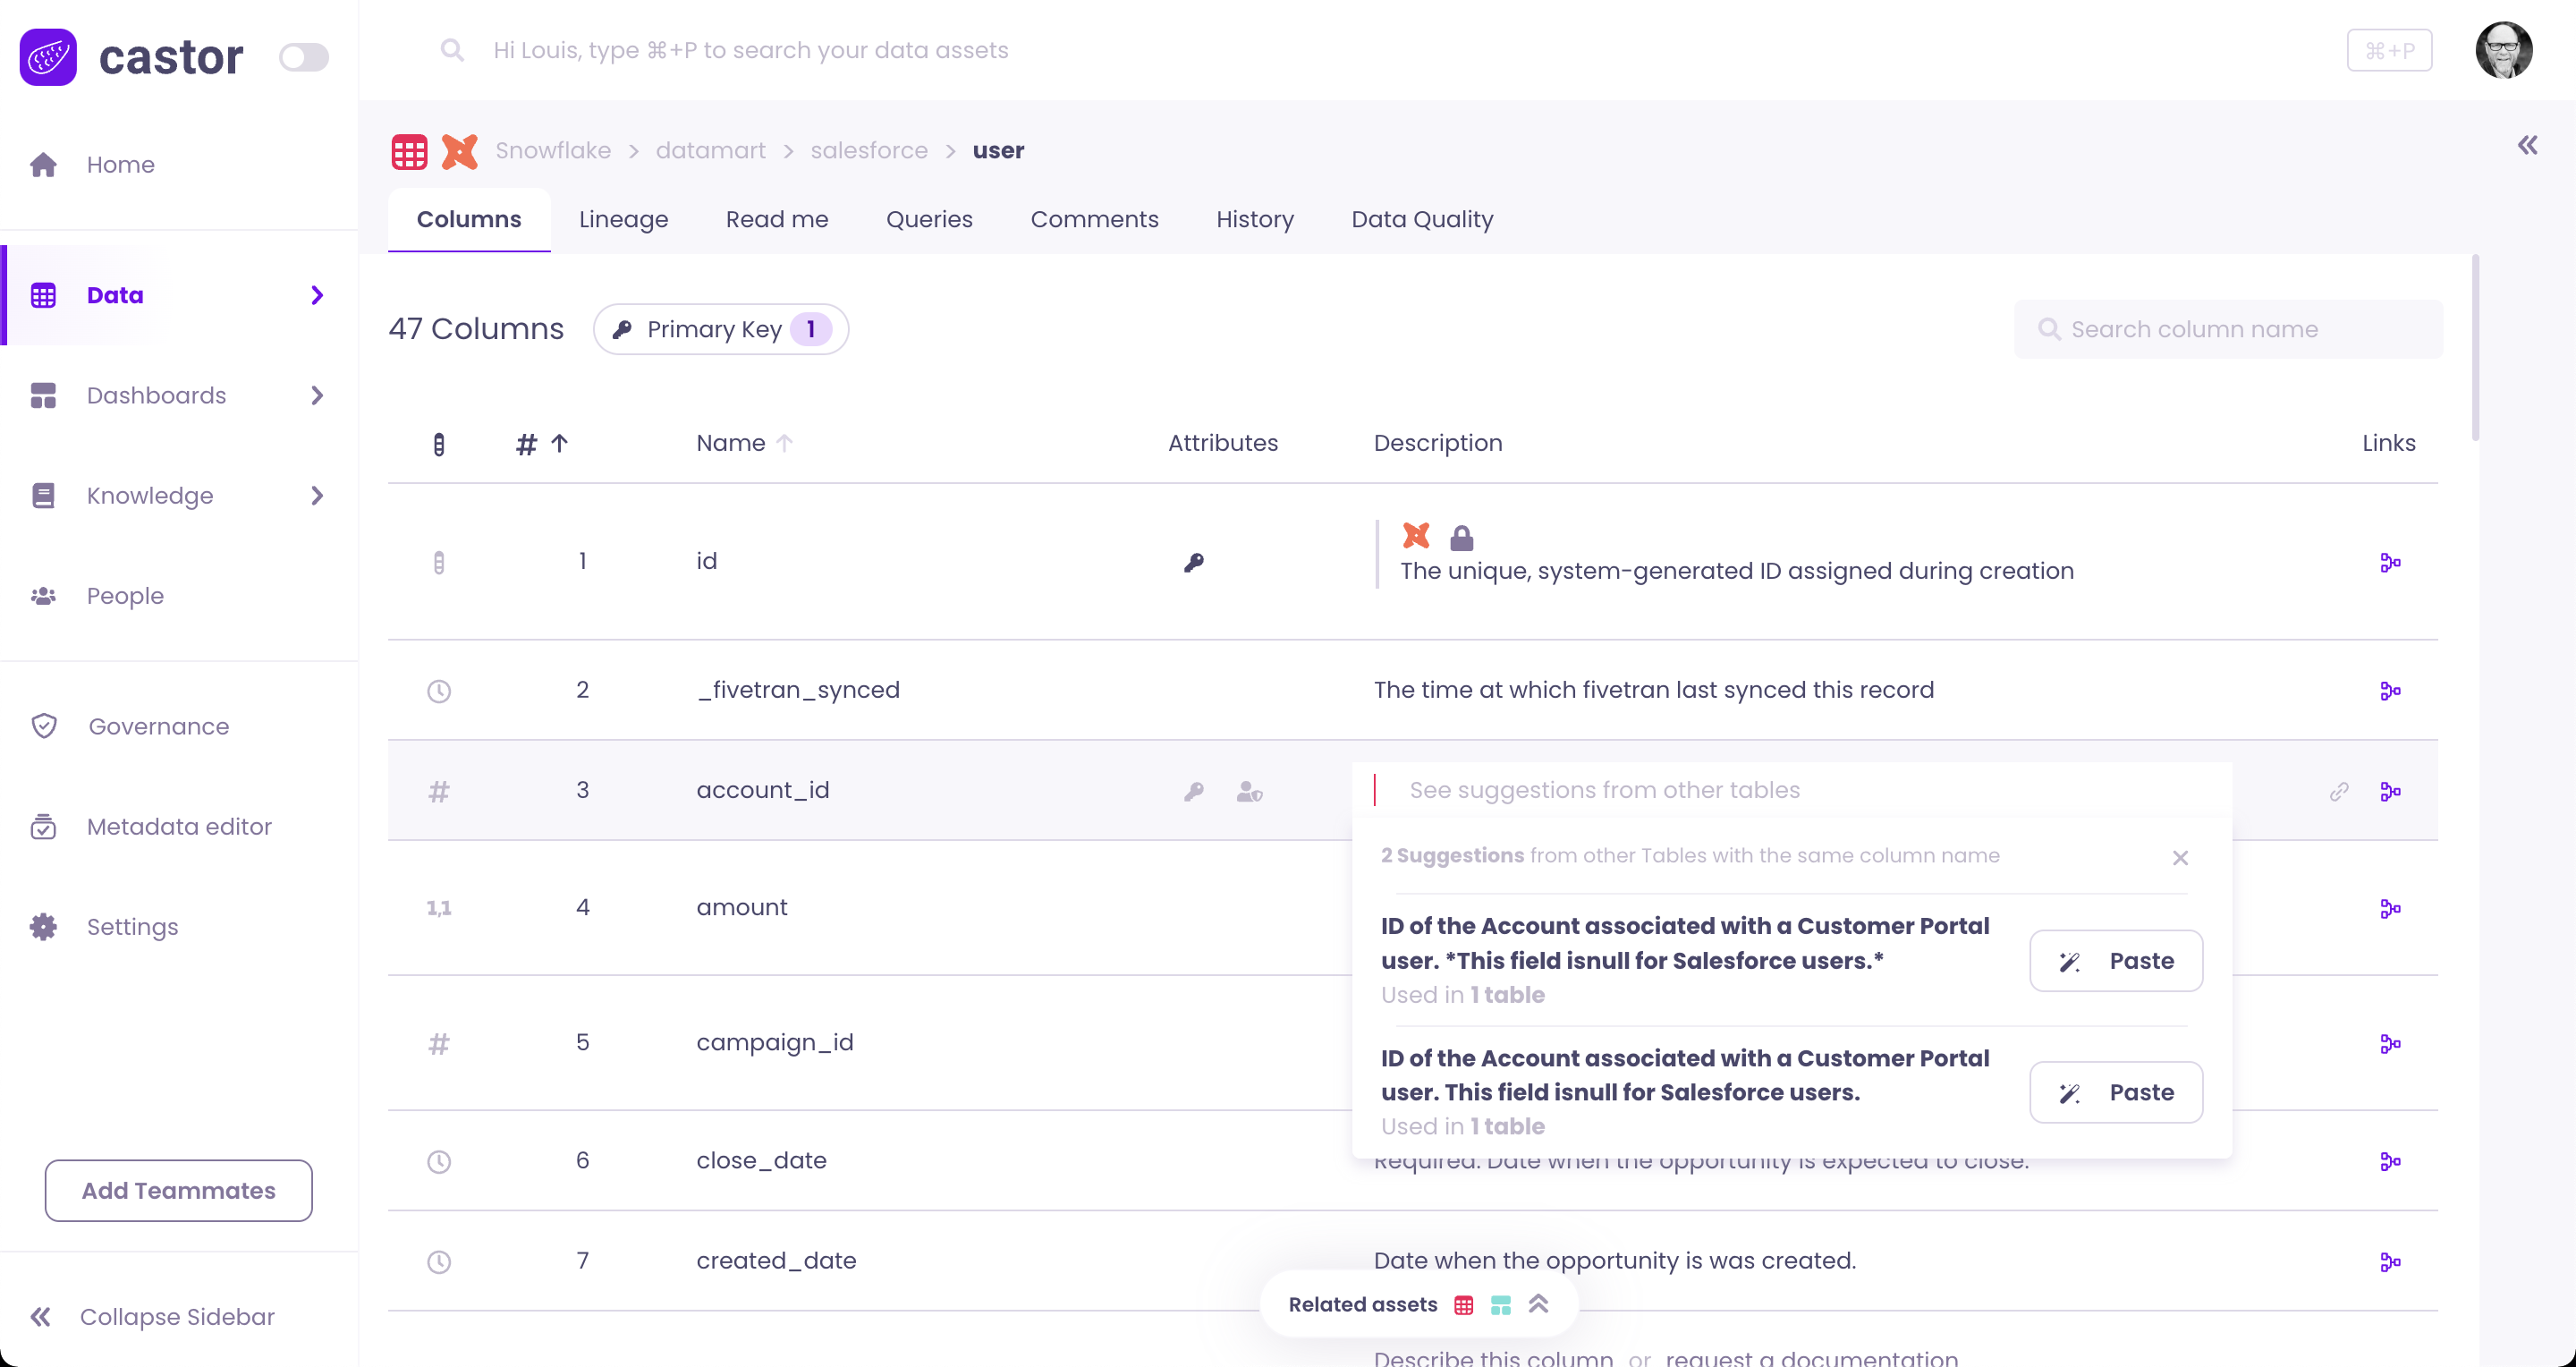The image size is (2576, 1367).
Task: Toggle the Primary Key filter chip
Action: click(720, 329)
